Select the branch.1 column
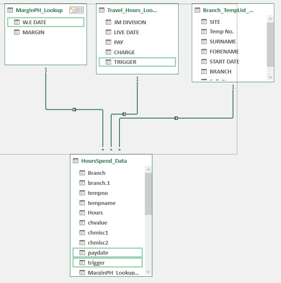This screenshot has height=283, width=281. pos(108,183)
